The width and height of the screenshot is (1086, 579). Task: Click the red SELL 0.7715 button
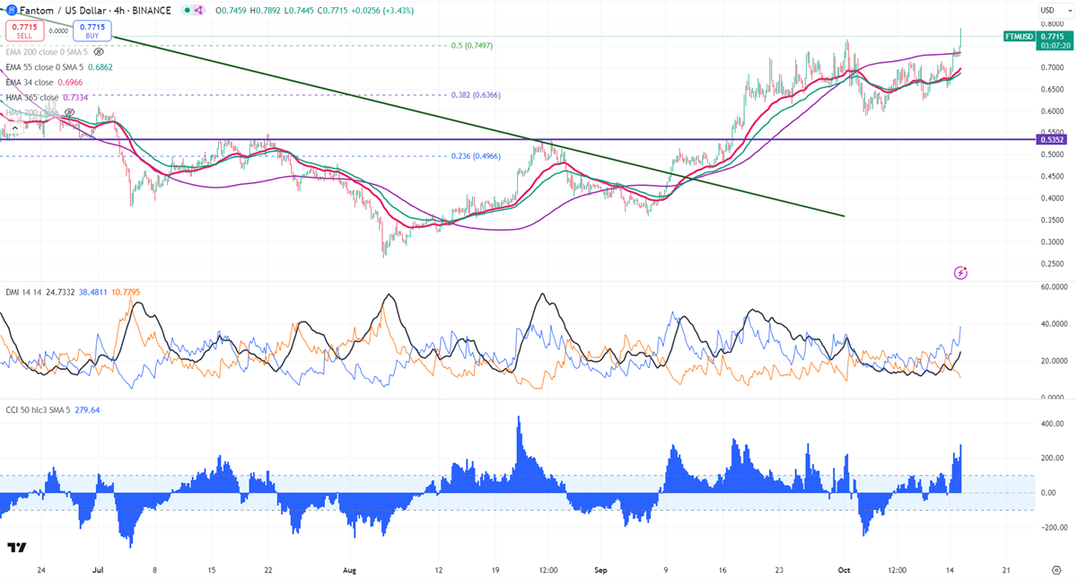[23, 31]
